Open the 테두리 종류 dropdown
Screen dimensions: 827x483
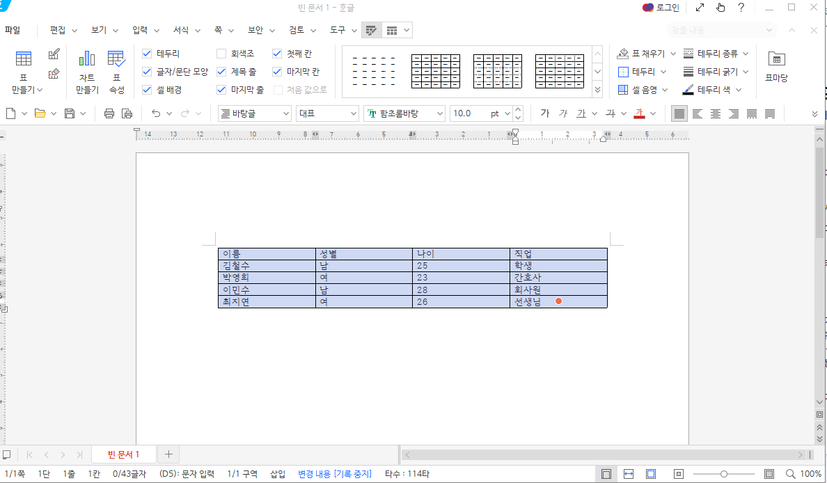point(746,54)
